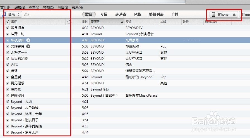Select song title Beyond - 谁伴我闯荡

click(x=26, y=126)
